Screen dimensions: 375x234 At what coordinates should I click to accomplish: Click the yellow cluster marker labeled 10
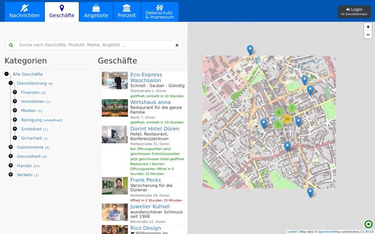click(x=287, y=119)
